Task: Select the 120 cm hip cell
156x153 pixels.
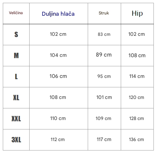Action: (136, 97)
